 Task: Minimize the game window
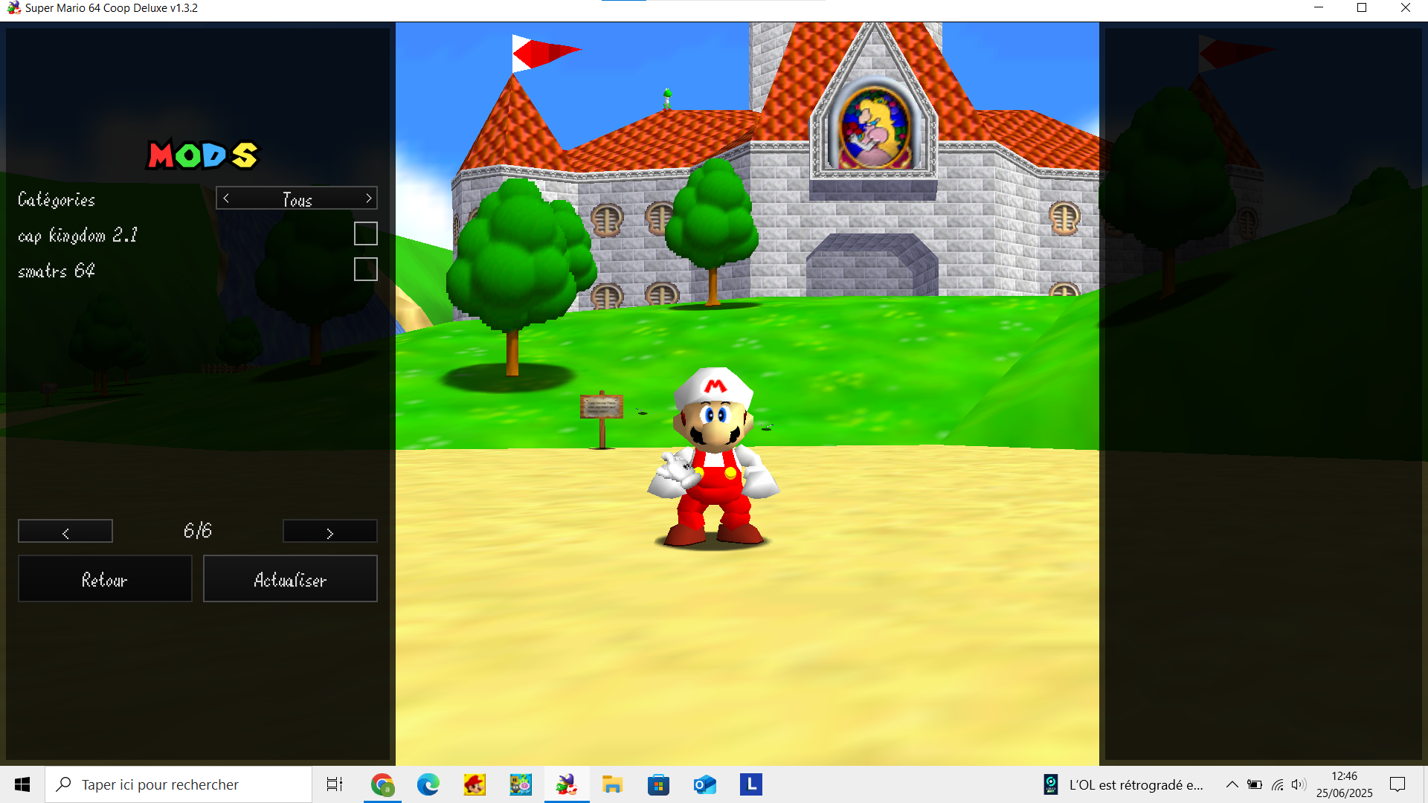tap(1319, 8)
